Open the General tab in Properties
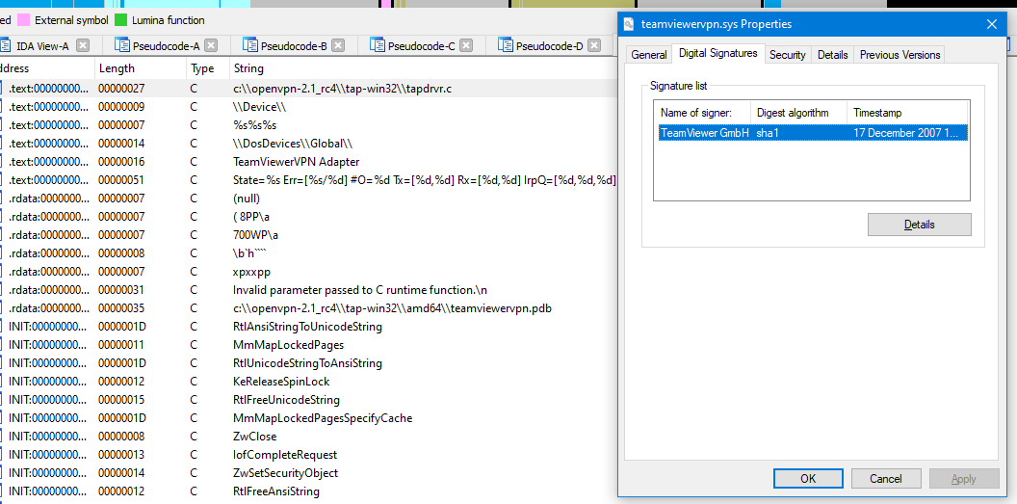 [648, 55]
